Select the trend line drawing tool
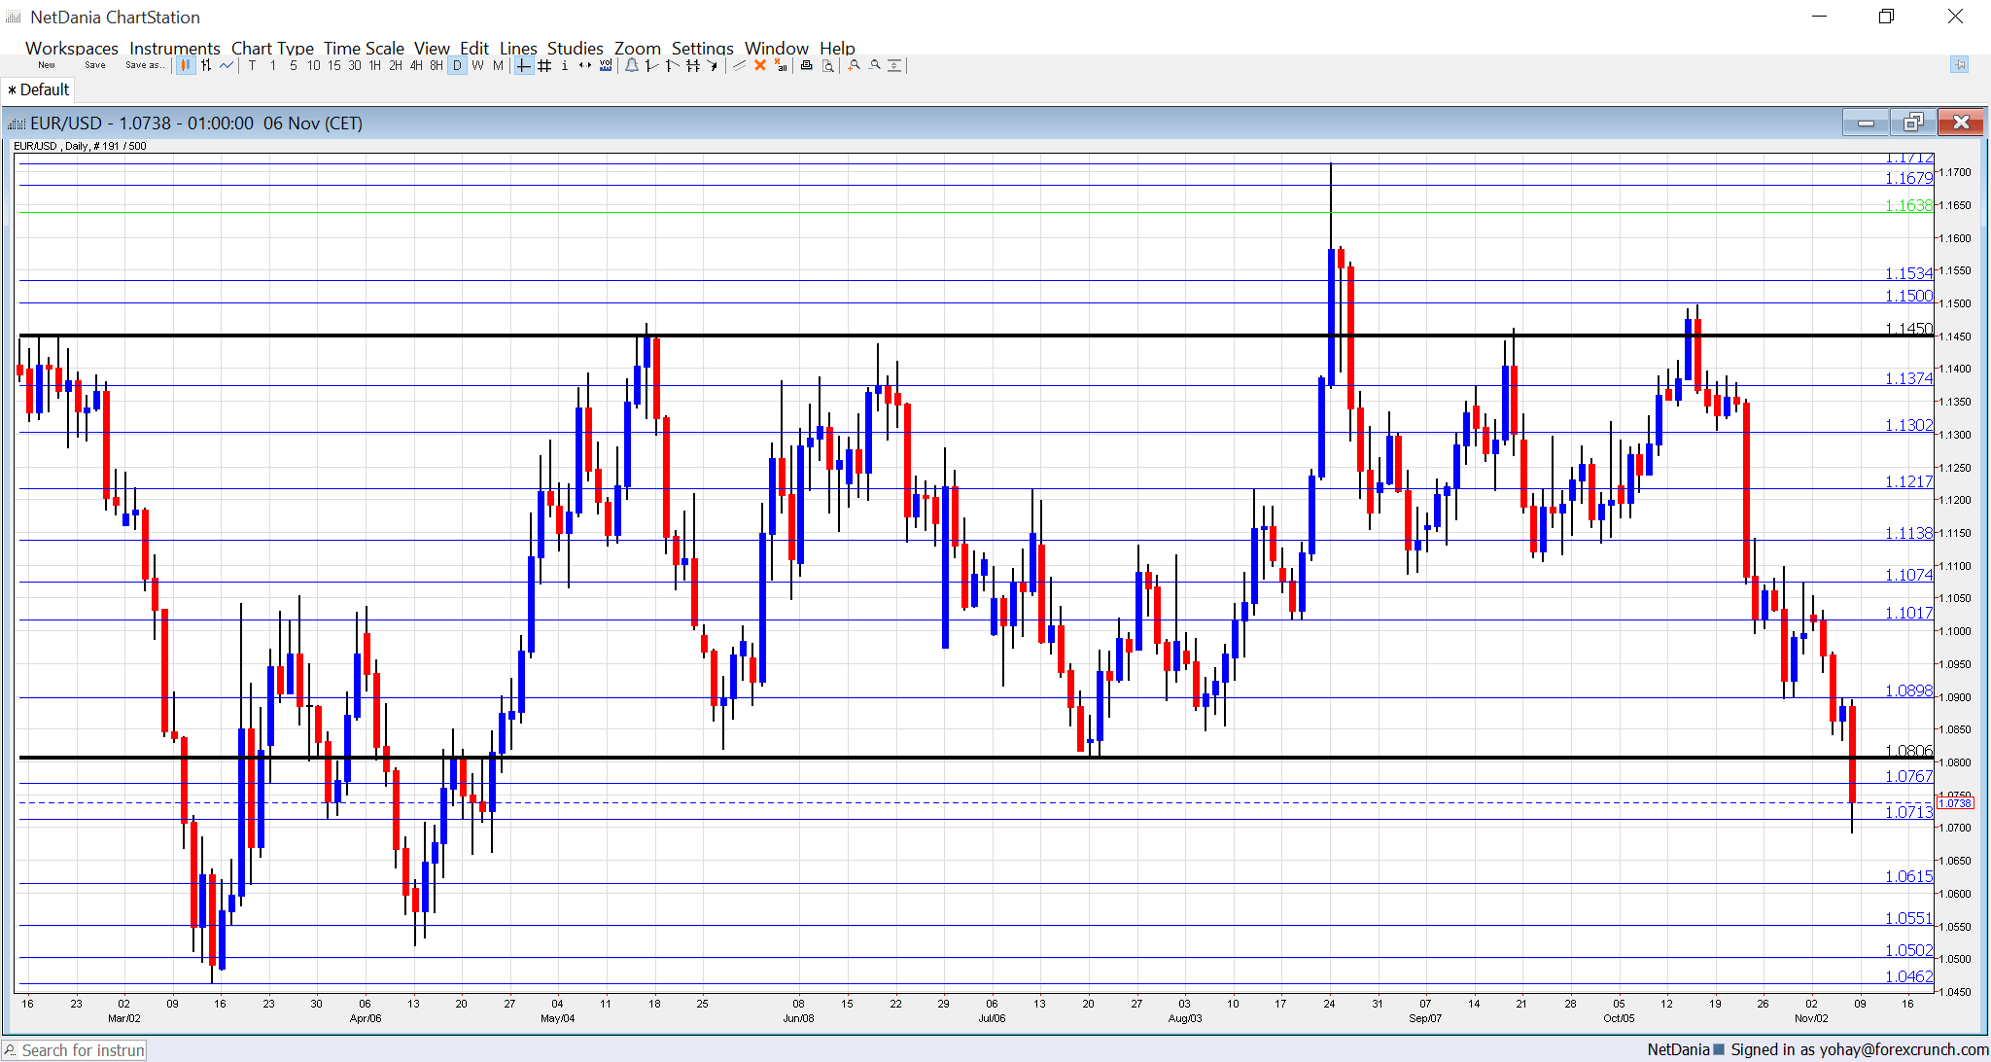The width and height of the screenshot is (1991, 1062). point(652,65)
